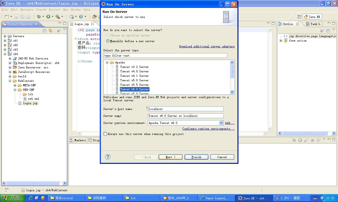The image size is (338, 202).
Task: Expand the zb1 project node
Action: coord(5,41)
